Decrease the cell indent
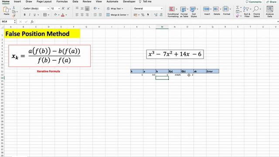This screenshot has width=279, height=157. point(95,15)
